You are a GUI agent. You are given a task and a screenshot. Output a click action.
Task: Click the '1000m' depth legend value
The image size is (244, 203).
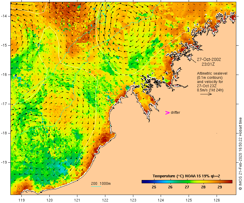[x=105, y=184]
